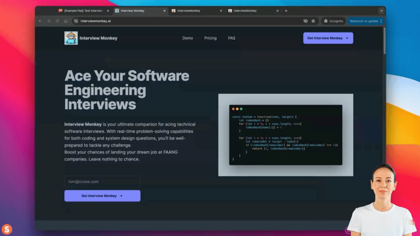Viewport: 420px width, 236px height.
Task: Click the code demo preview thumbnail
Action: [x=286, y=135]
